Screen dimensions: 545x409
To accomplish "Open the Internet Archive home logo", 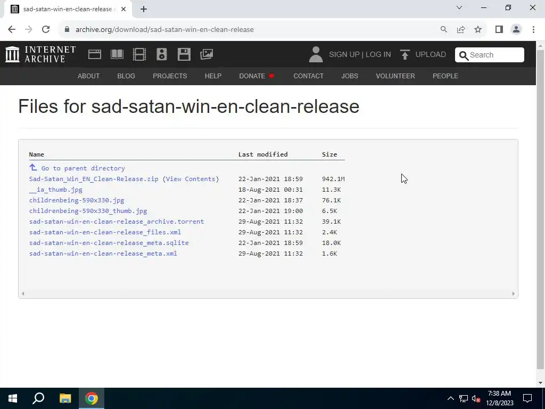I will (40, 54).
